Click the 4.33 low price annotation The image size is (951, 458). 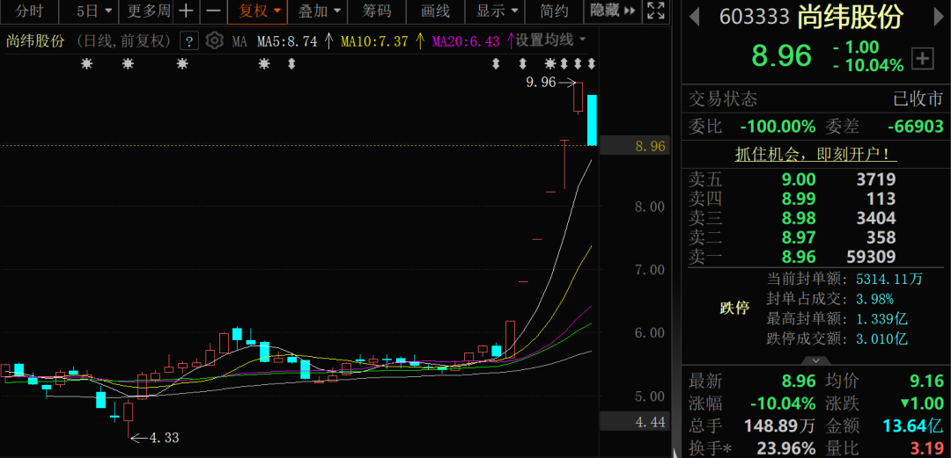pos(165,437)
